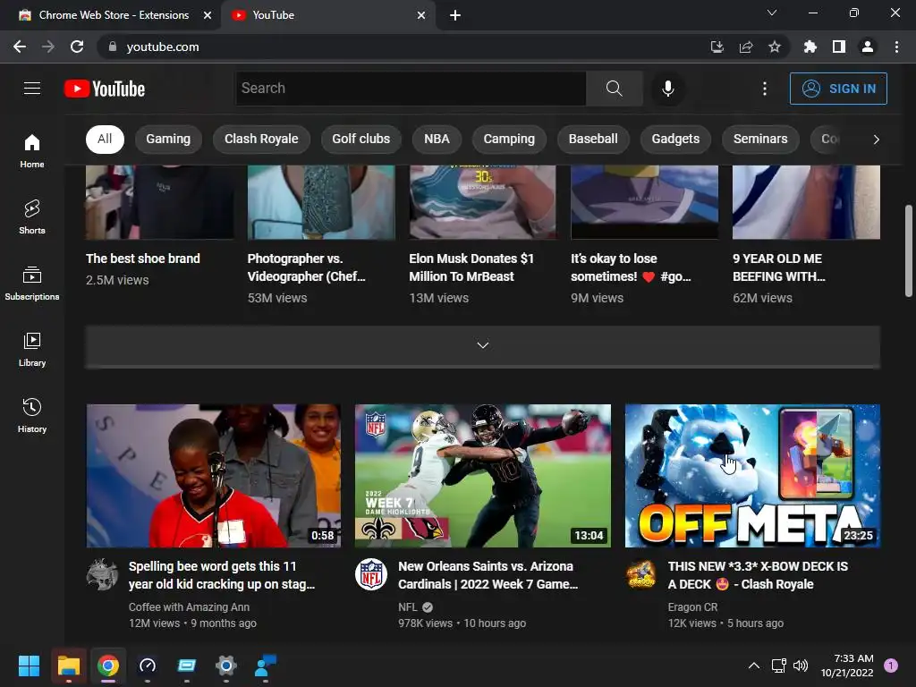
Task: Open NFL channel avatar
Action: click(371, 574)
